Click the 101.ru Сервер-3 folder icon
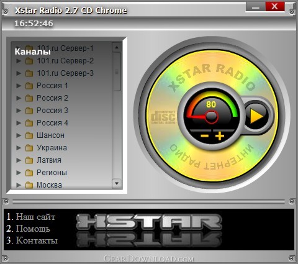This screenshot has width=298, height=264. pyautogui.click(x=29, y=73)
